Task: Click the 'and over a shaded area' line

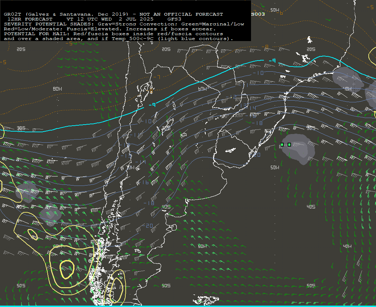Action: (x=118, y=39)
